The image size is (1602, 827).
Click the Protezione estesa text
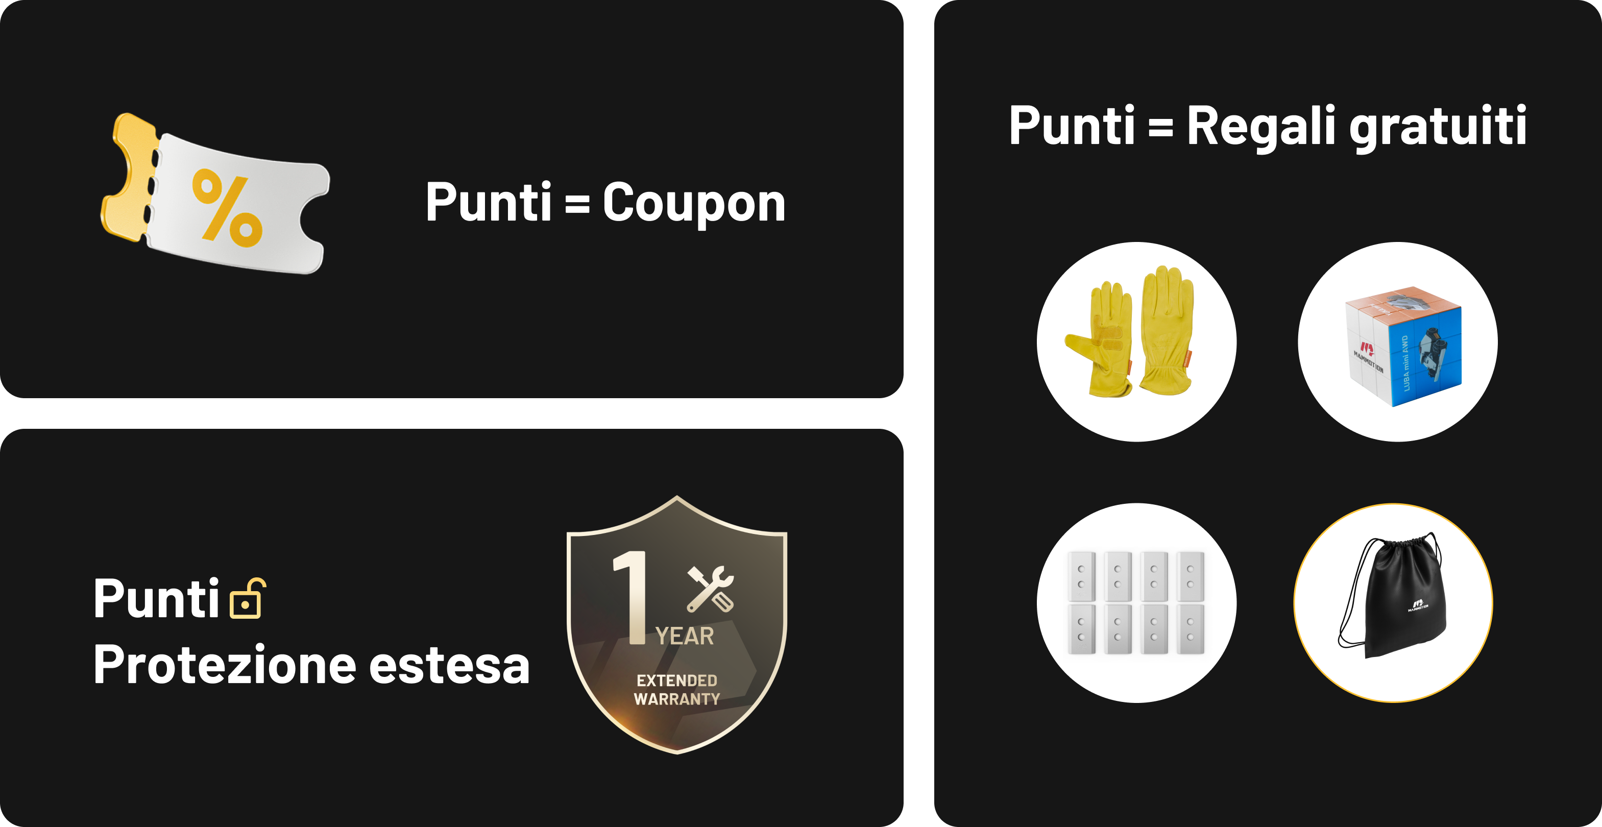[311, 665]
